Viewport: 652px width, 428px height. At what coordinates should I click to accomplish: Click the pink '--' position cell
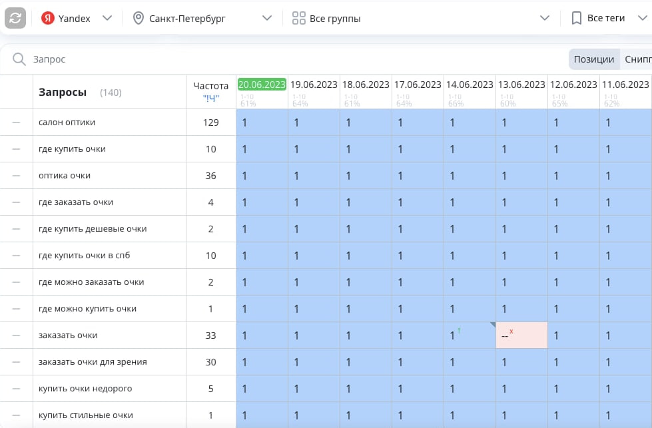(522, 335)
